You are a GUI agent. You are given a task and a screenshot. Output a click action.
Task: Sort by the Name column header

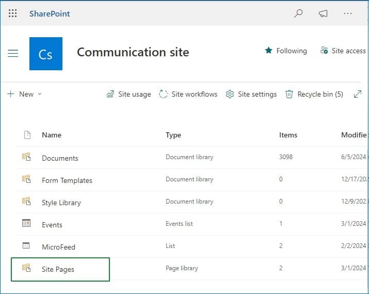(52, 135)
